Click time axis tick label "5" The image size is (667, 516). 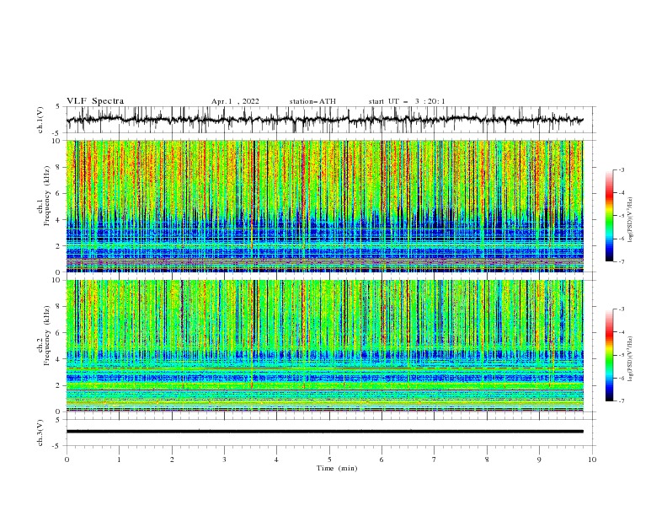pos(329,460)
